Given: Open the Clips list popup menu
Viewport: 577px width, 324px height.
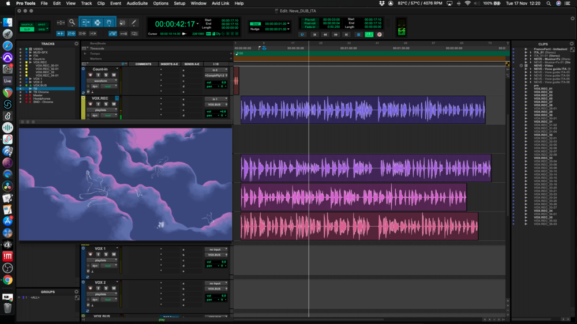Looking at the screenshot, I should pos(571,44).
